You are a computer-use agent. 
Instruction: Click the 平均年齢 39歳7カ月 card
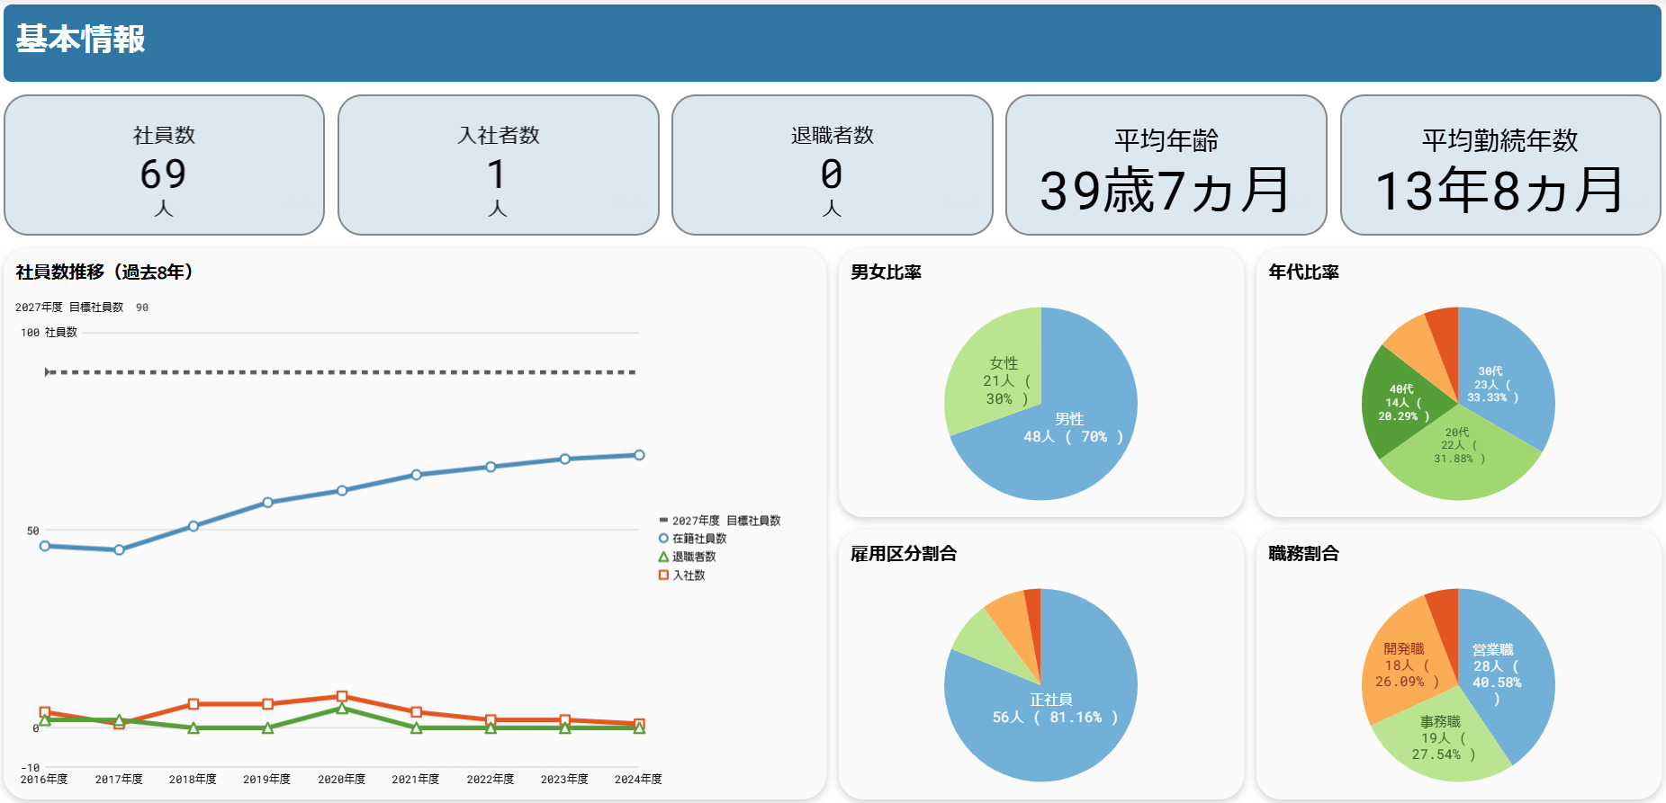point(1166,165)
